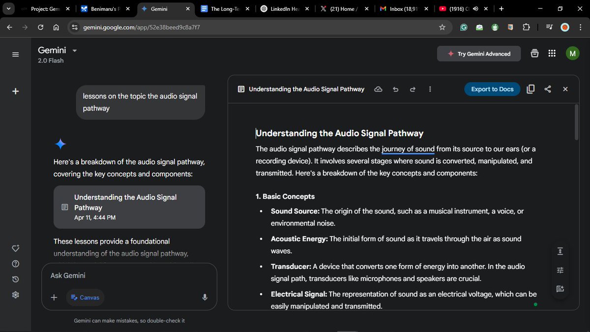This screenshot has width=590, height=332.
Task: Switch to The Long-Te Google Docs tab
Action: click(x=224, y=9)
